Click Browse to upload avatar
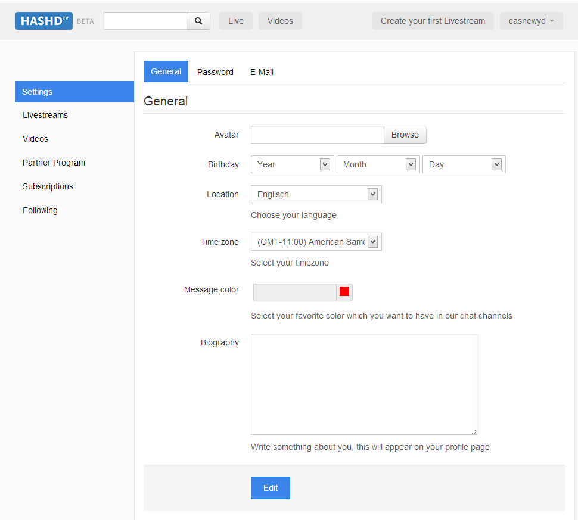The image size is (578, 520). [405, 135]
